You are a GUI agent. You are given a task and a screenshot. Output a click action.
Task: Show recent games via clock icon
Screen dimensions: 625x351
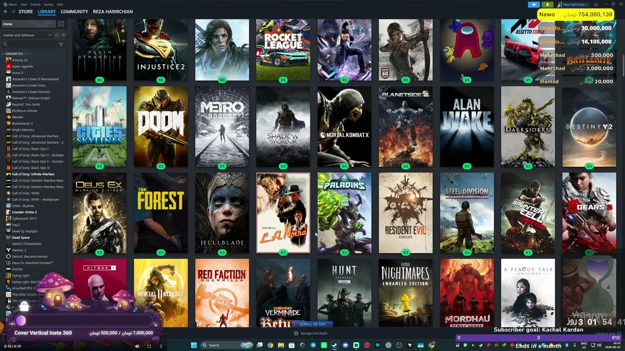tap(57, 35)
